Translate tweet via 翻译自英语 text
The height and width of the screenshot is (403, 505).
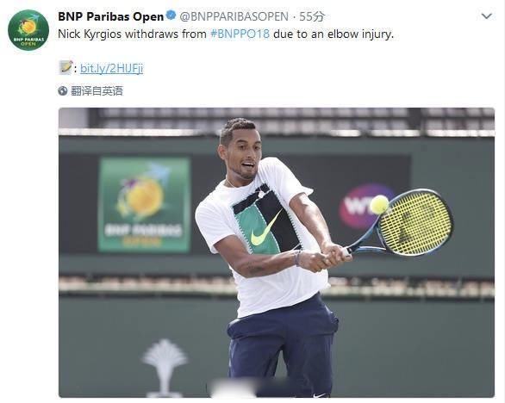(x=97, y=90)
